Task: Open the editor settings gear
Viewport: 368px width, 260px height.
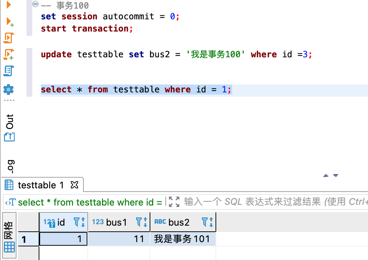Action: tap(9, 90)
